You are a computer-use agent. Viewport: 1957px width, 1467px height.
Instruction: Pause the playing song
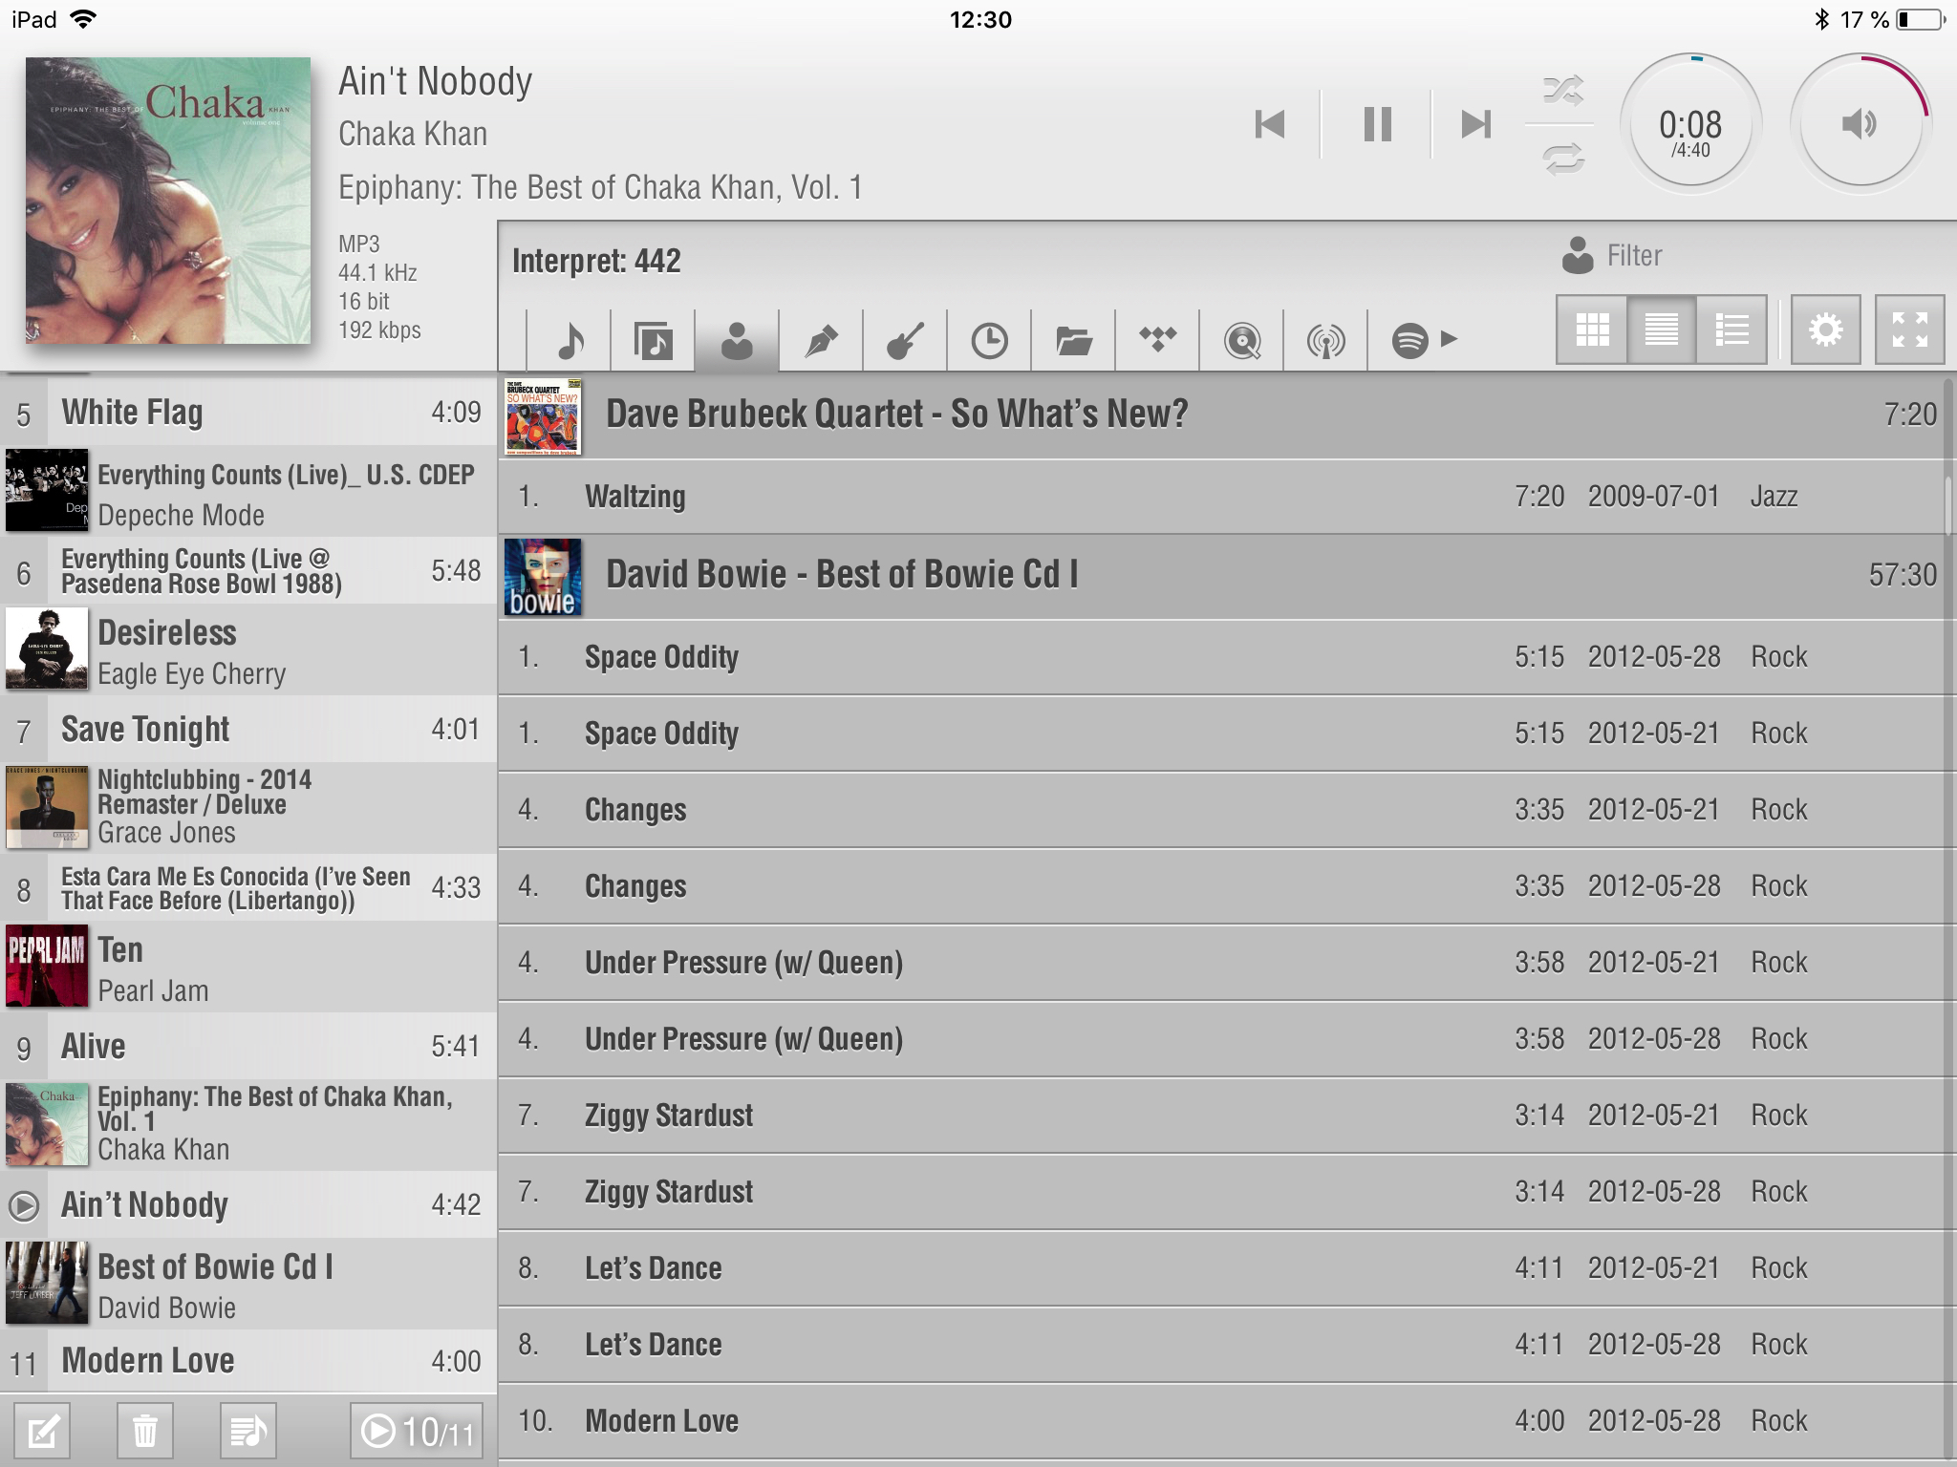coord(1377,124)
